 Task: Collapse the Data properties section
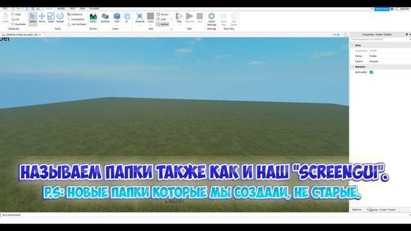(353, 46)
